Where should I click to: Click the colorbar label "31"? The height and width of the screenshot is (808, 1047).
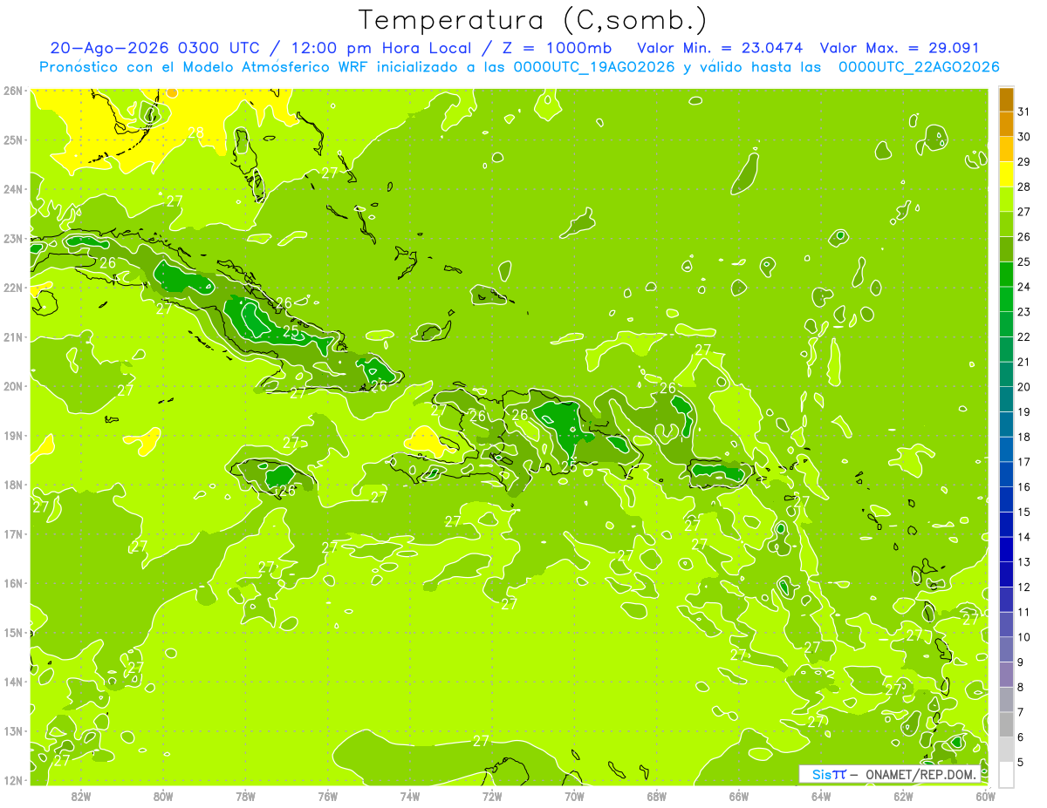click(1023, 112)
